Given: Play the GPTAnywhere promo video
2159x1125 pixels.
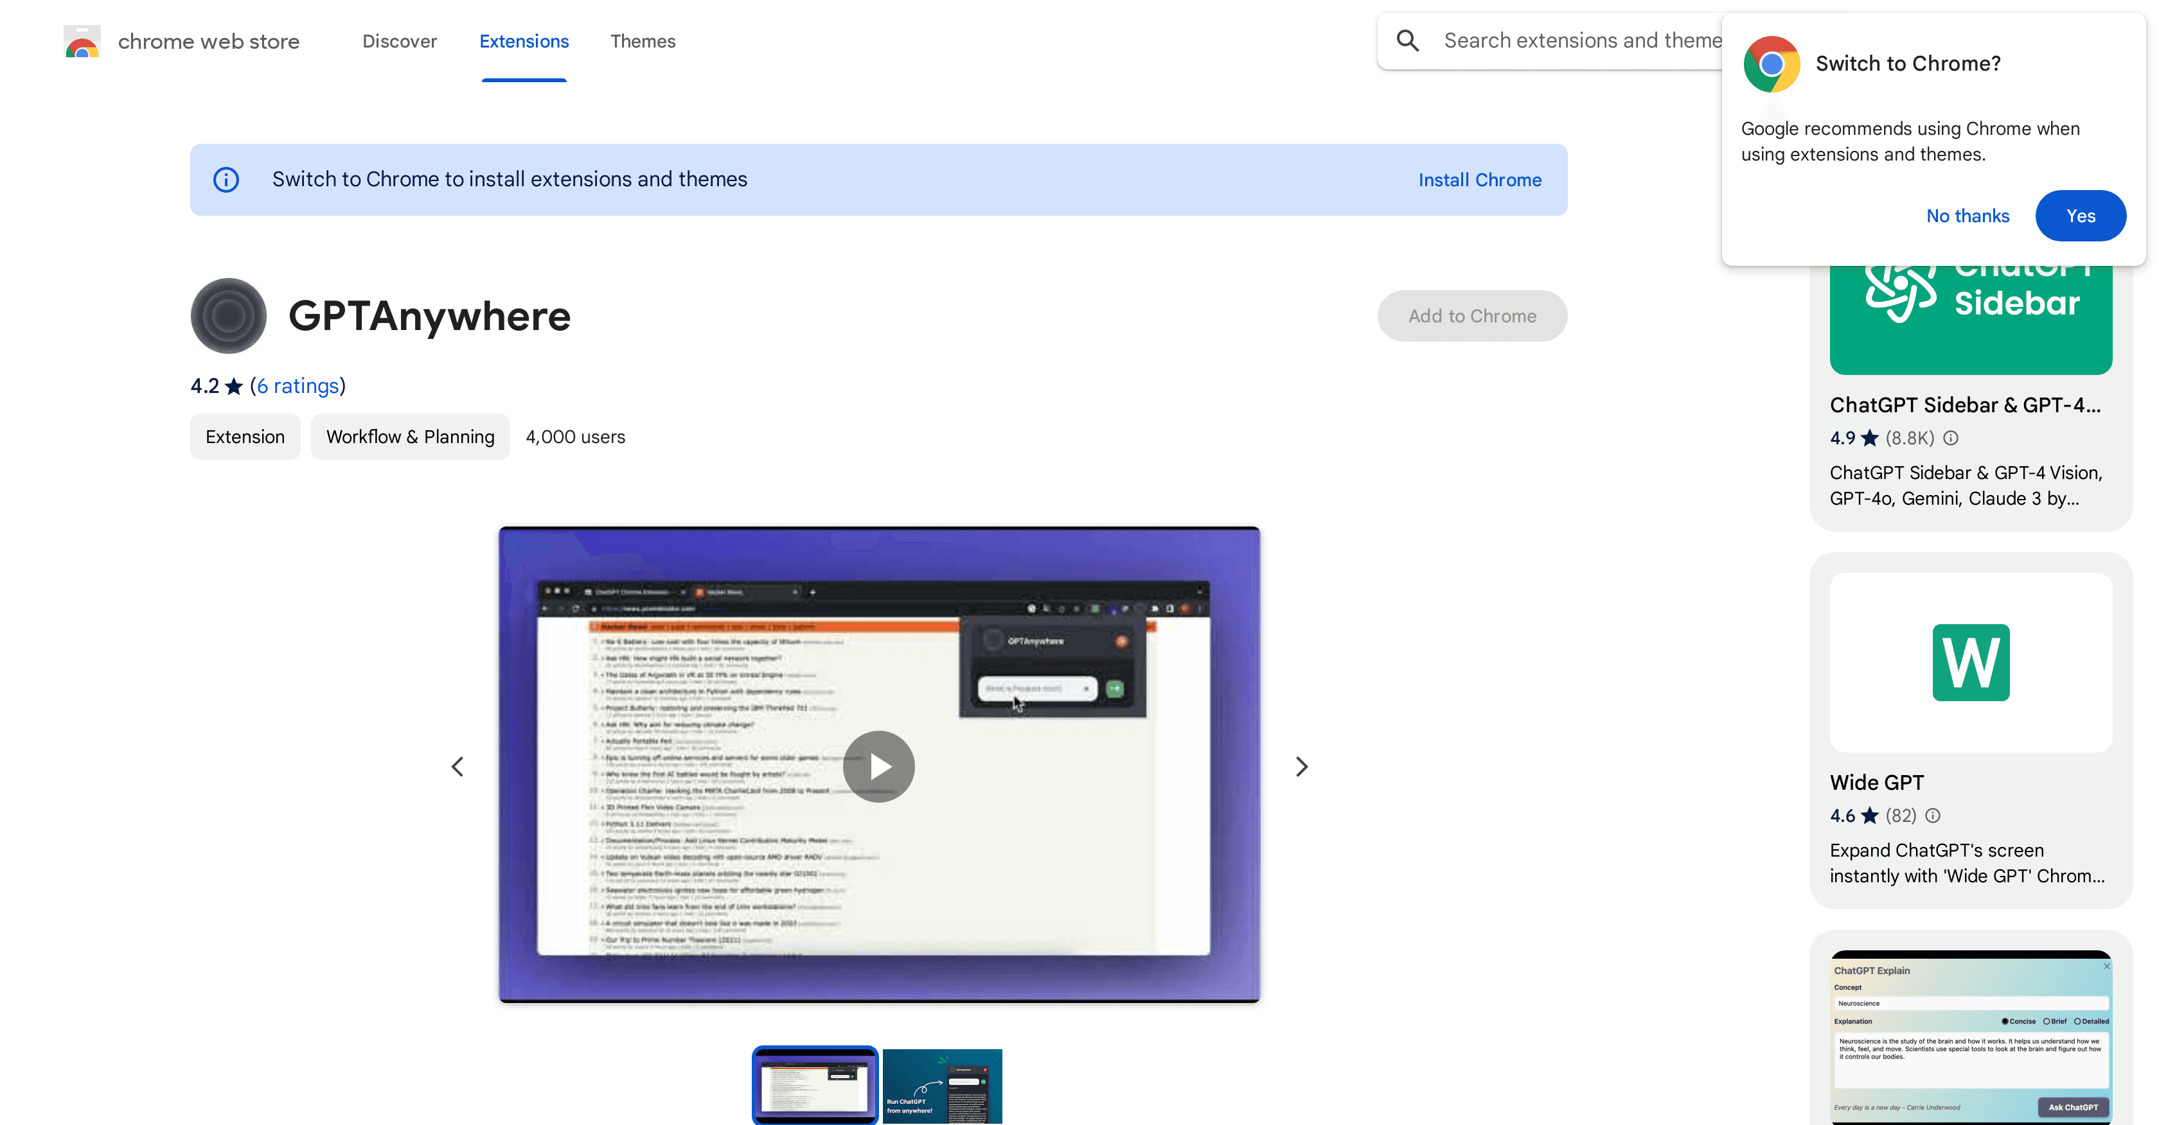Looking at the screenshot, I should coord(878,765).
